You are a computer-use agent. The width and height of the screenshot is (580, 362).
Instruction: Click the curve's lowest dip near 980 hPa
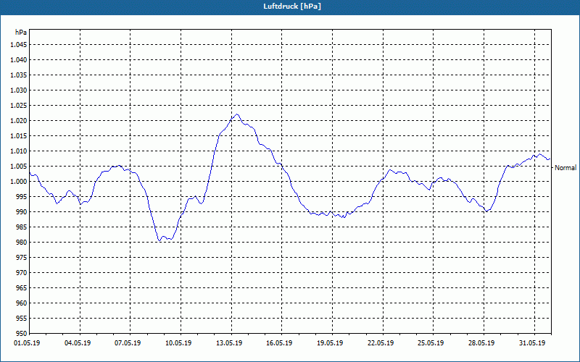tap(159, 240)
